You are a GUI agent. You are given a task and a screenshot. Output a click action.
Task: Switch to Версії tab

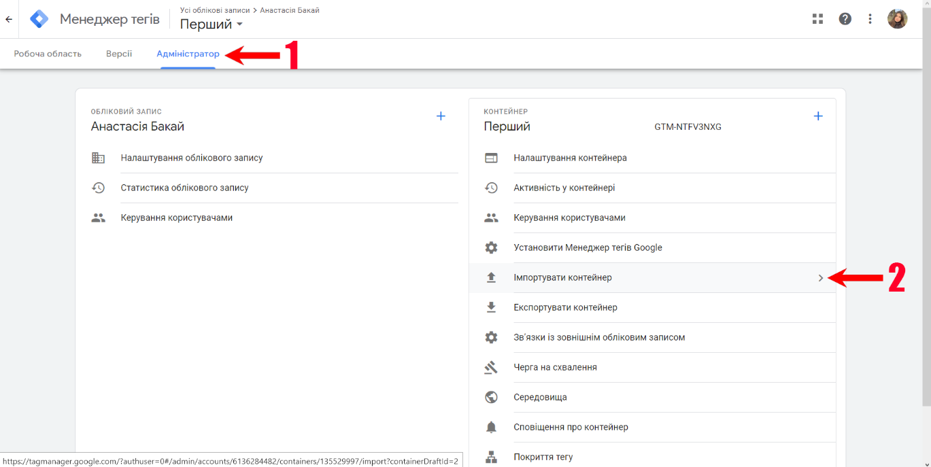click(119, 54)
